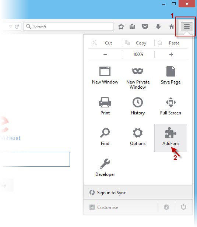Click into the Search field
The width and height of the screenshot is (197, 227).
click(x=68, y=26)
